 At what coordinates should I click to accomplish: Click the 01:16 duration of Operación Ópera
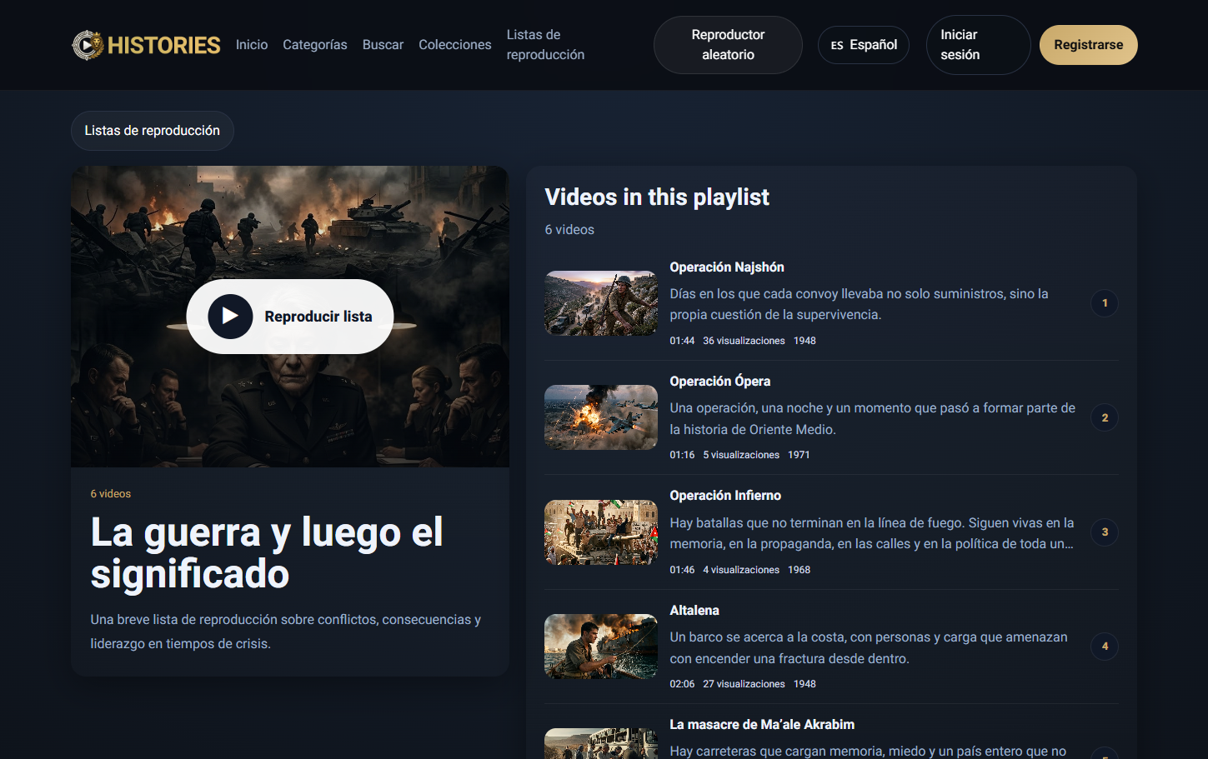coord(682,455)
